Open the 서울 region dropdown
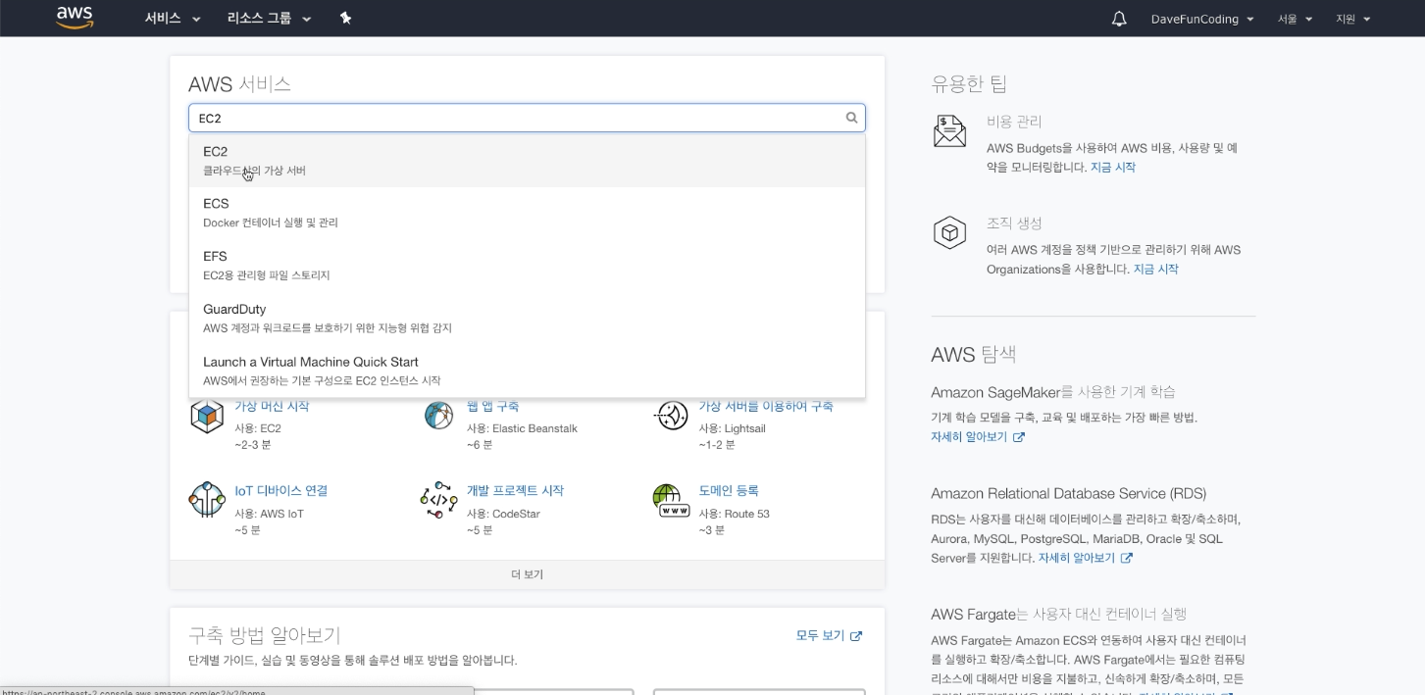1425x695 pixels. pyautogui.click(x=1295, y=19)
